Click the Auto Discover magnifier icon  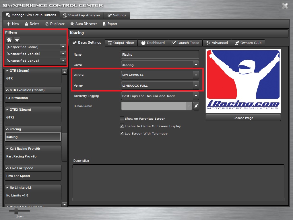coord(72,24)
